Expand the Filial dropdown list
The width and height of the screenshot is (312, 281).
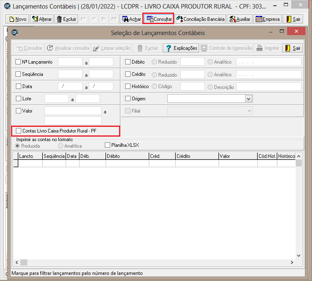pyautogui.click(x=249, y=111)
